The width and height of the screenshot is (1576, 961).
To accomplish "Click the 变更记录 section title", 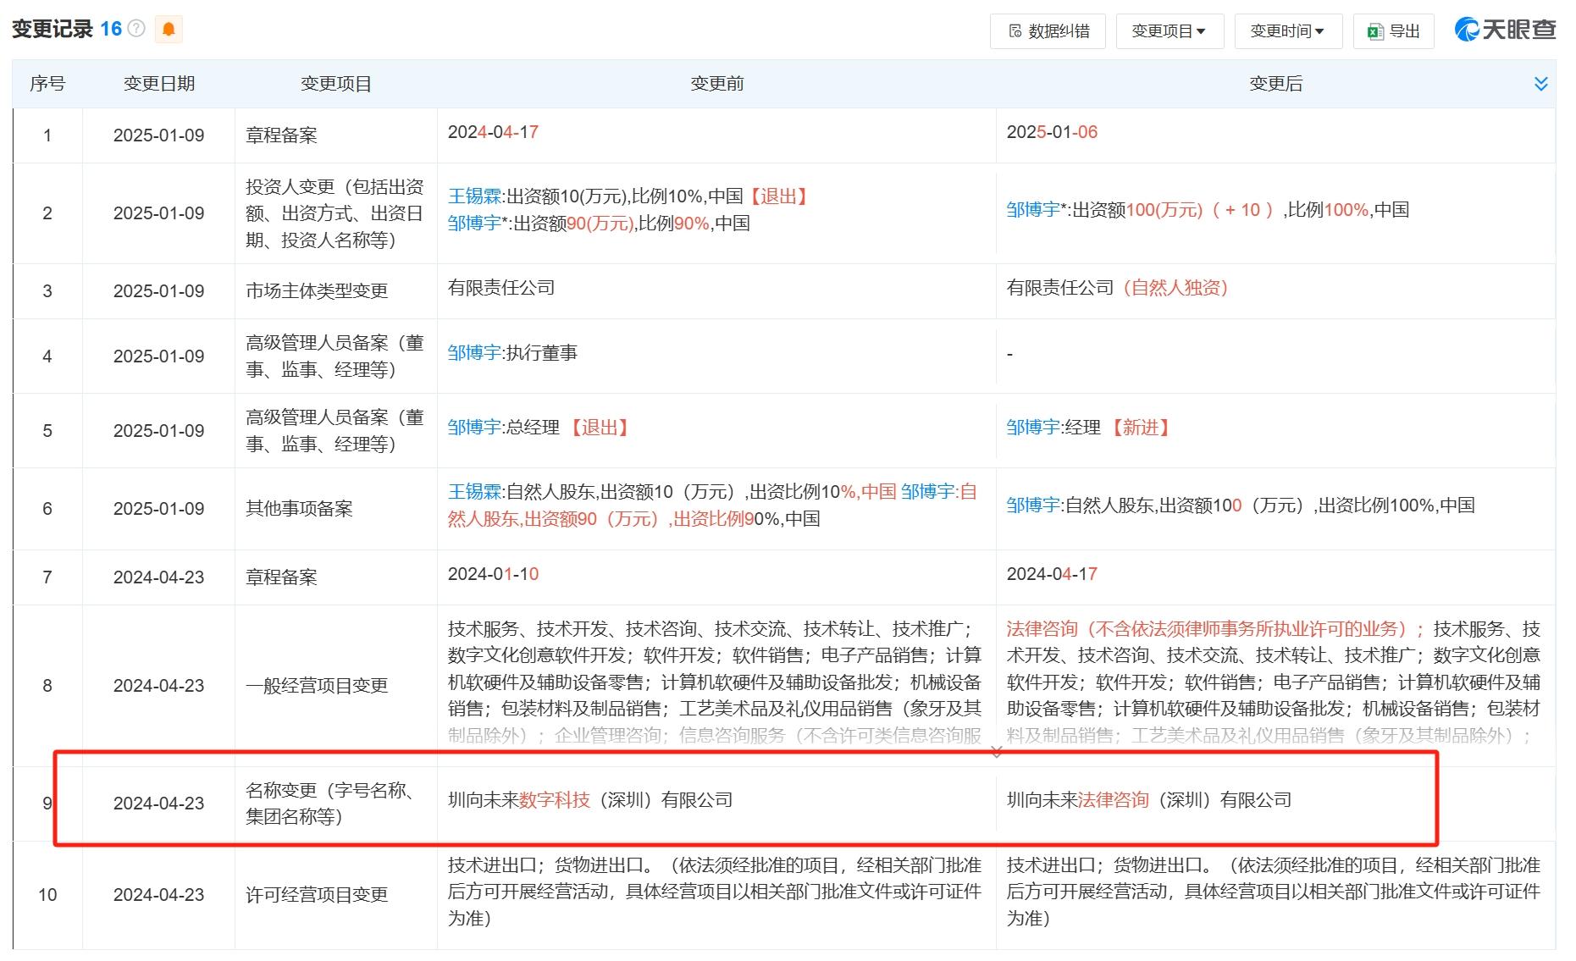I will click(x=52, y=29).
